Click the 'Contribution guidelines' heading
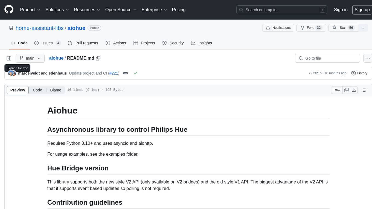This screenshot has width=372, height=209. 85,202
